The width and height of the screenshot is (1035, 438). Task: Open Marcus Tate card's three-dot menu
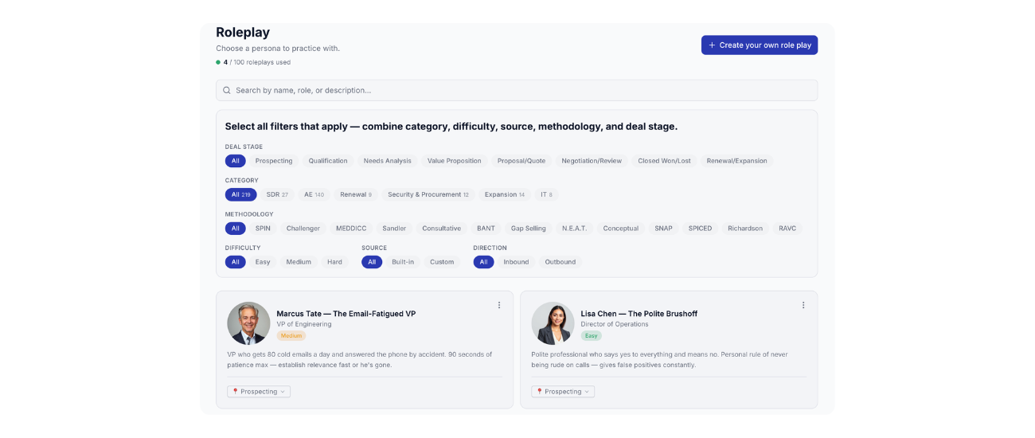tap(499, 305)
